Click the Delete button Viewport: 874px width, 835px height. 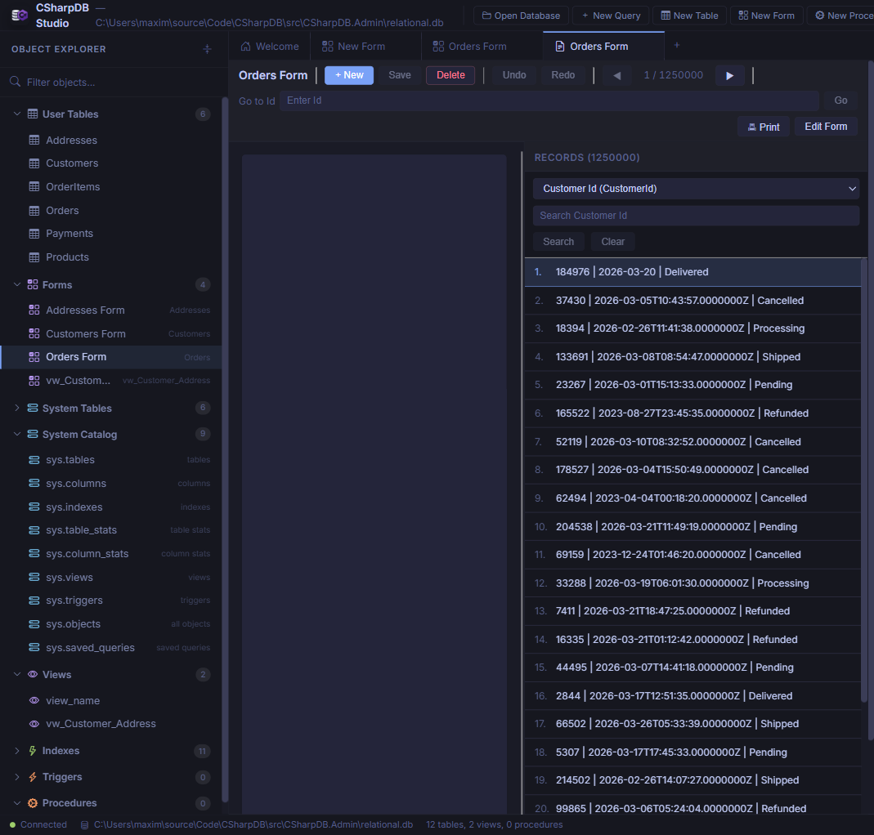click(450, 74)
